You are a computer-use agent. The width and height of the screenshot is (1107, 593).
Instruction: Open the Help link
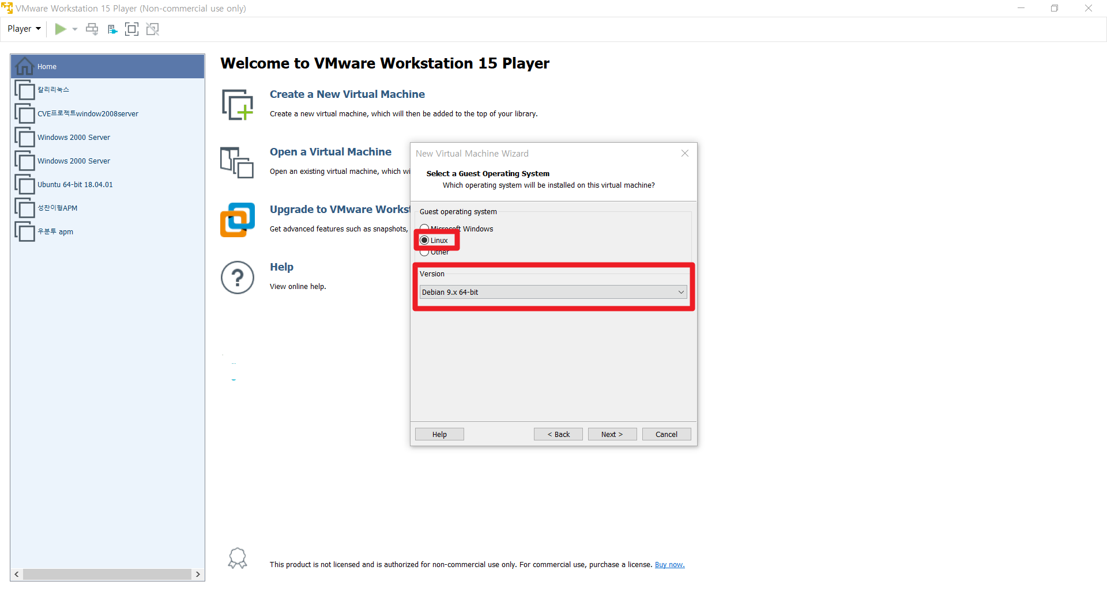coord(281,267)
